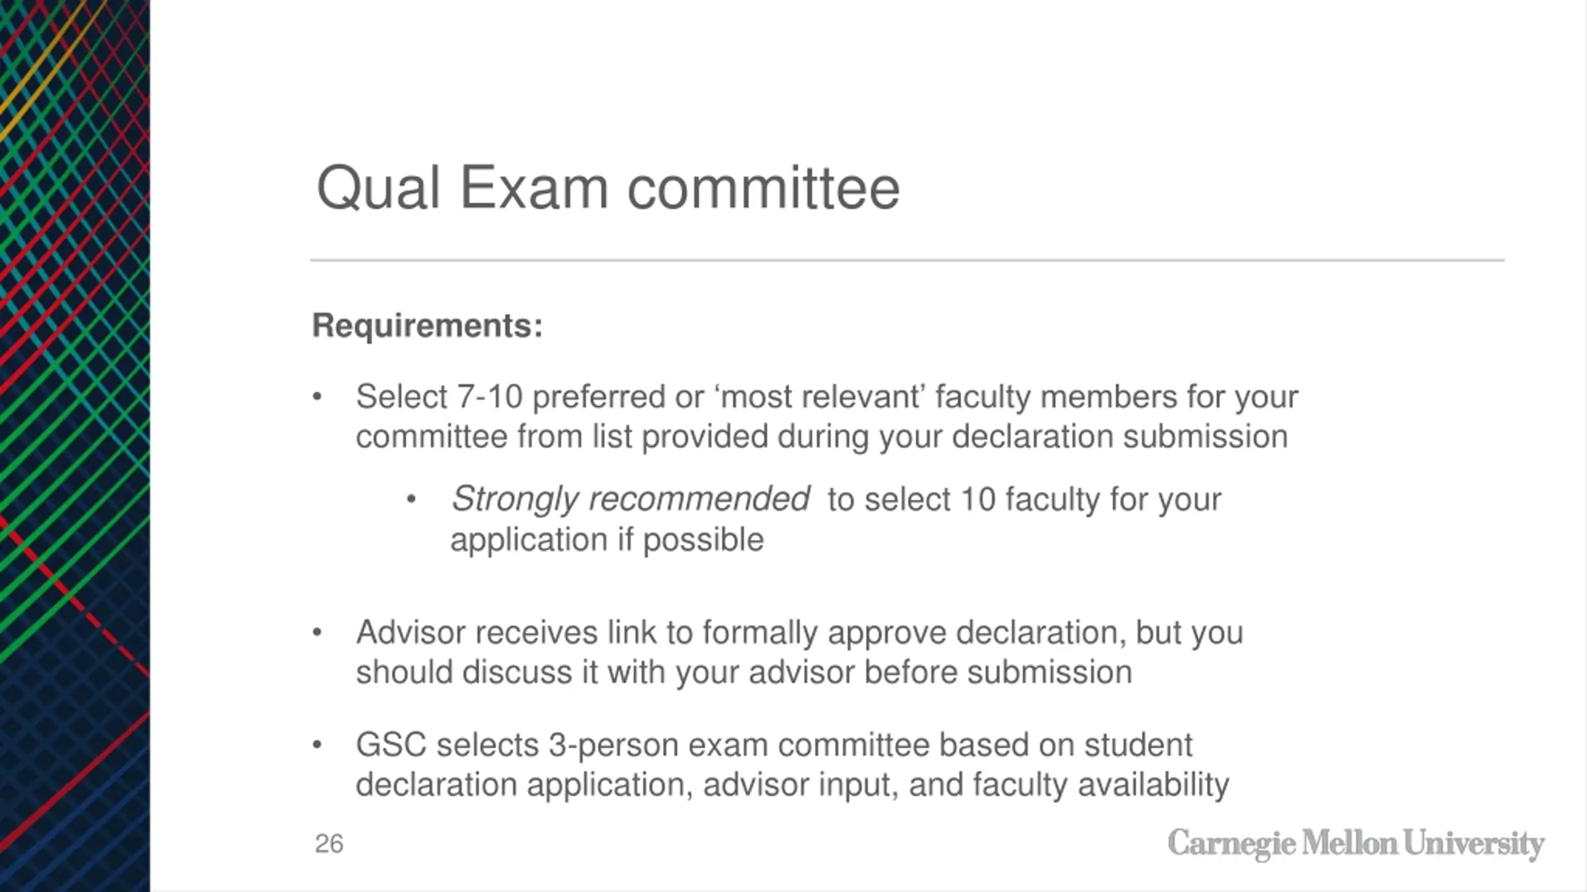1587x892 pixels.
Task: Click the line 'should discuss it with your advisor'
Action: tap(744, 673)
